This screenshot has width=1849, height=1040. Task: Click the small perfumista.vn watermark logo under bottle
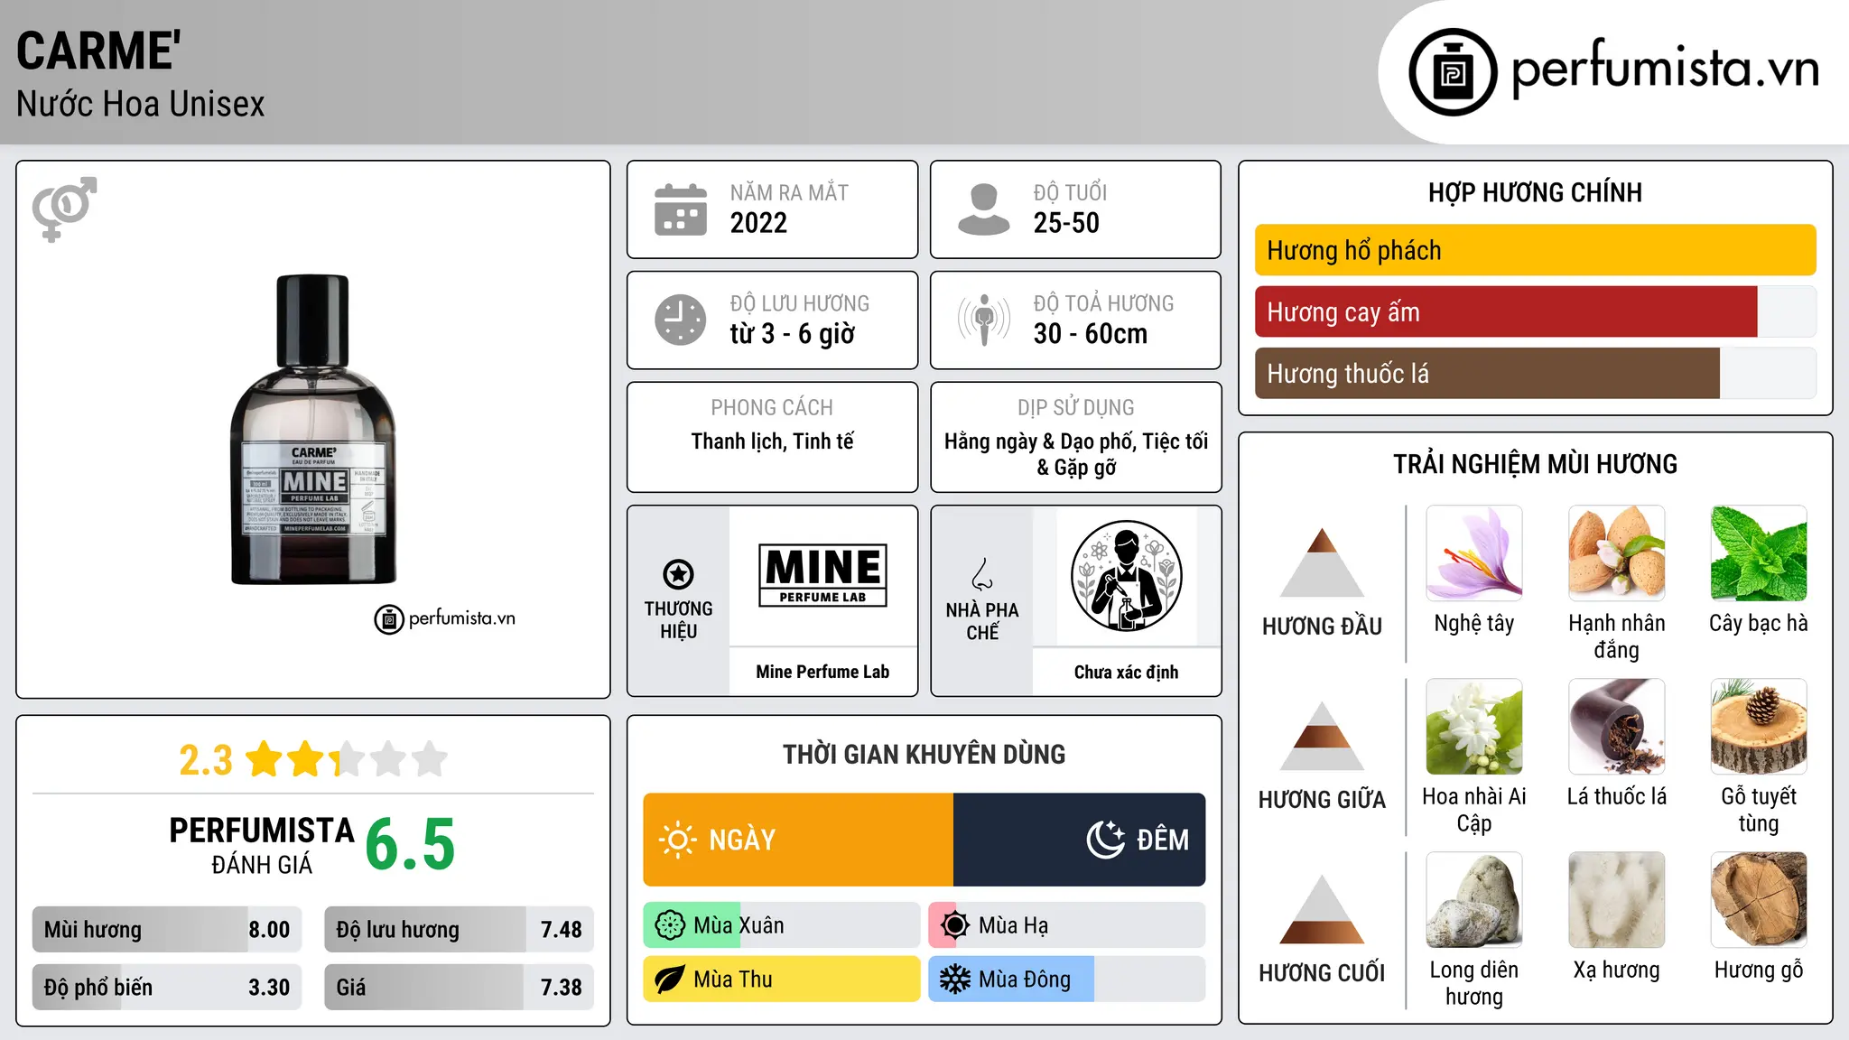[444, 618]
